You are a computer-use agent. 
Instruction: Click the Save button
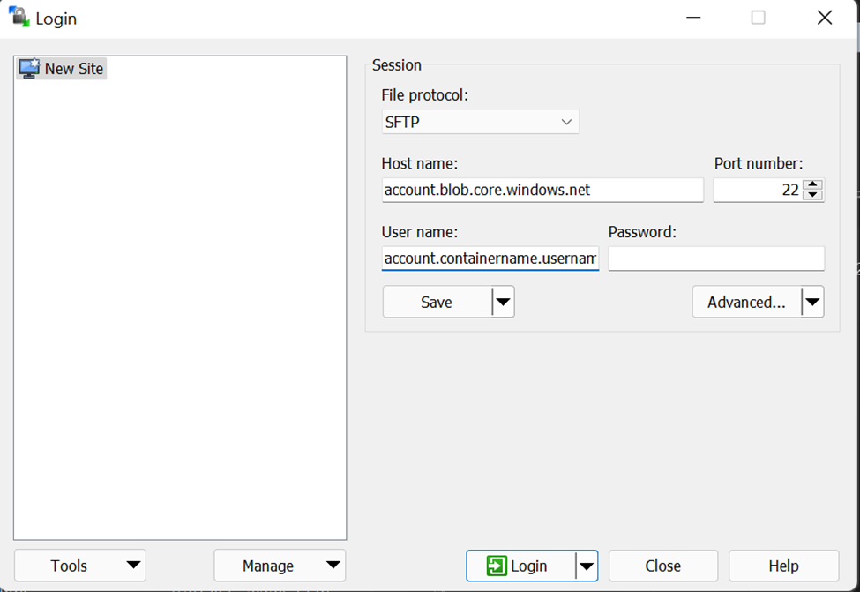point(437,302)
